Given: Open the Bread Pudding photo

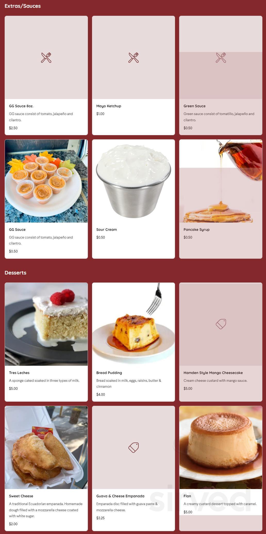Looking at the screenshot, I should pos(134,324).
